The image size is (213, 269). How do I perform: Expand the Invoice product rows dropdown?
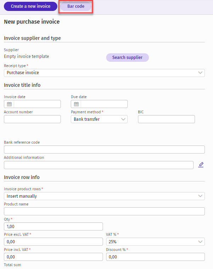[x=104, y=196]
